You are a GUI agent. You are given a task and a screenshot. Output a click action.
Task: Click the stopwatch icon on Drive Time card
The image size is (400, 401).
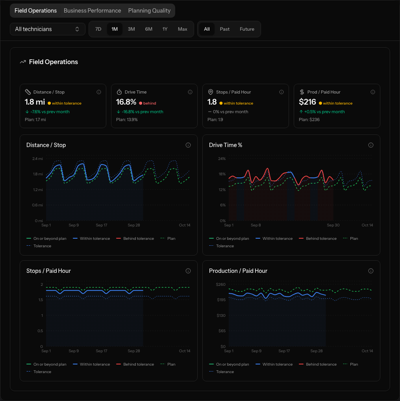coord(119,92)
